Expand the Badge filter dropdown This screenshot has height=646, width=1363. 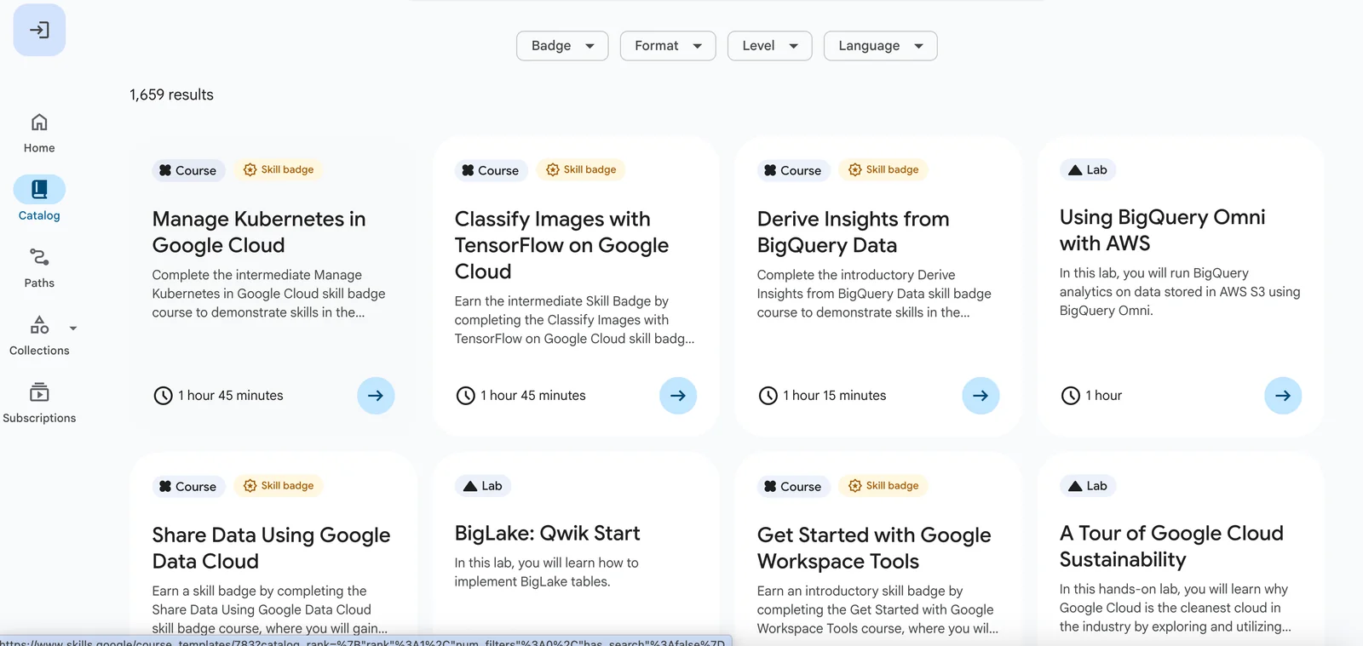(x=562, y=46)
